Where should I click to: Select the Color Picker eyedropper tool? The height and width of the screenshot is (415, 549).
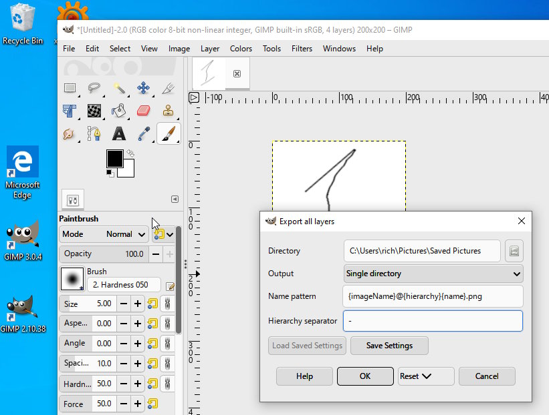[x=143, y=133]
